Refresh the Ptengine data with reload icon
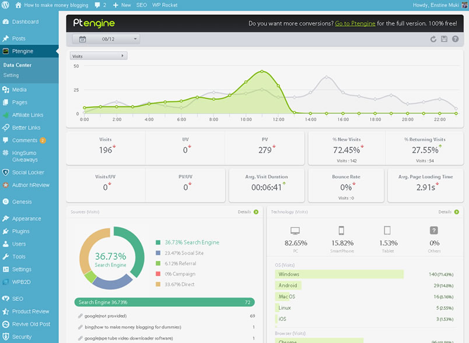The width and height of the screenshot is (469, 343). [433, 39]
